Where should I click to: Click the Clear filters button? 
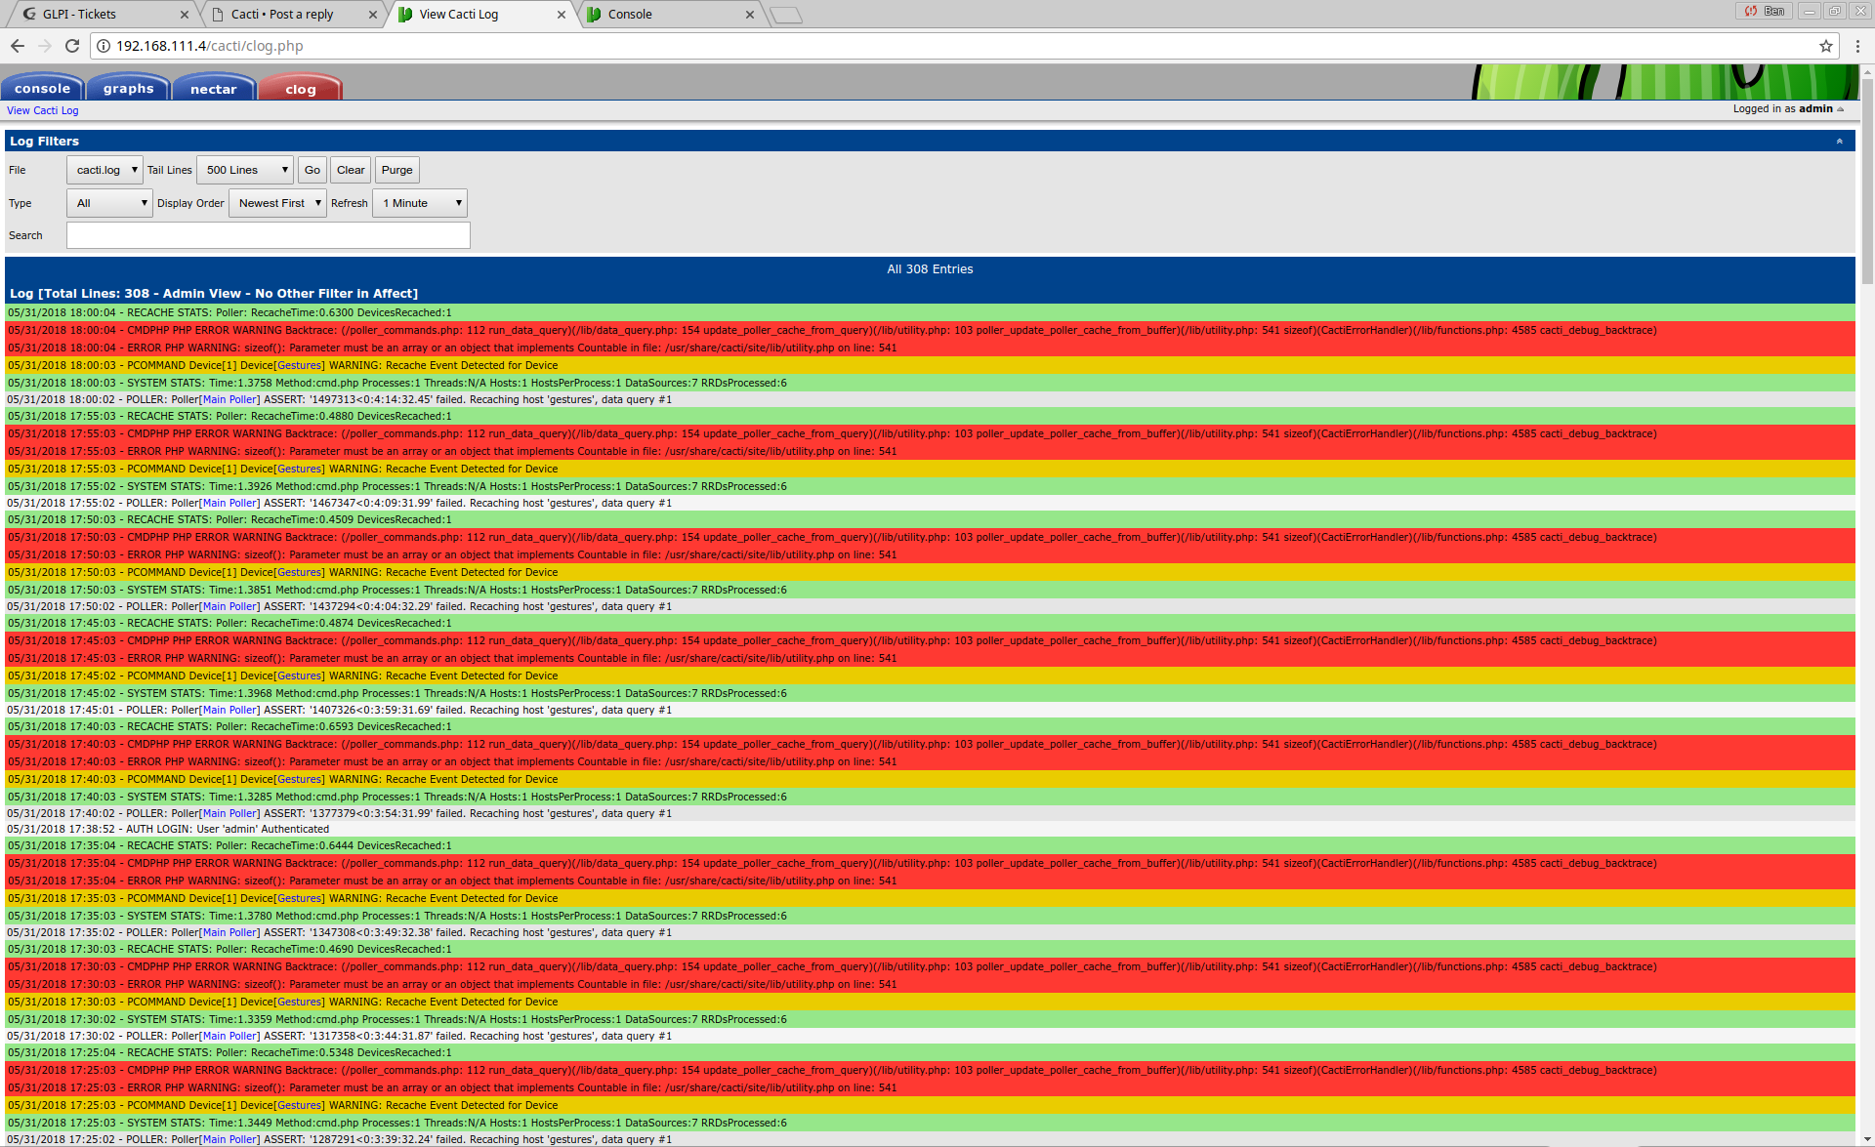point(351,170)
